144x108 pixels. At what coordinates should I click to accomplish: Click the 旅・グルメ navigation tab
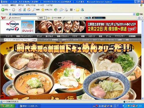pyautogui.click(x=49, y=36)
